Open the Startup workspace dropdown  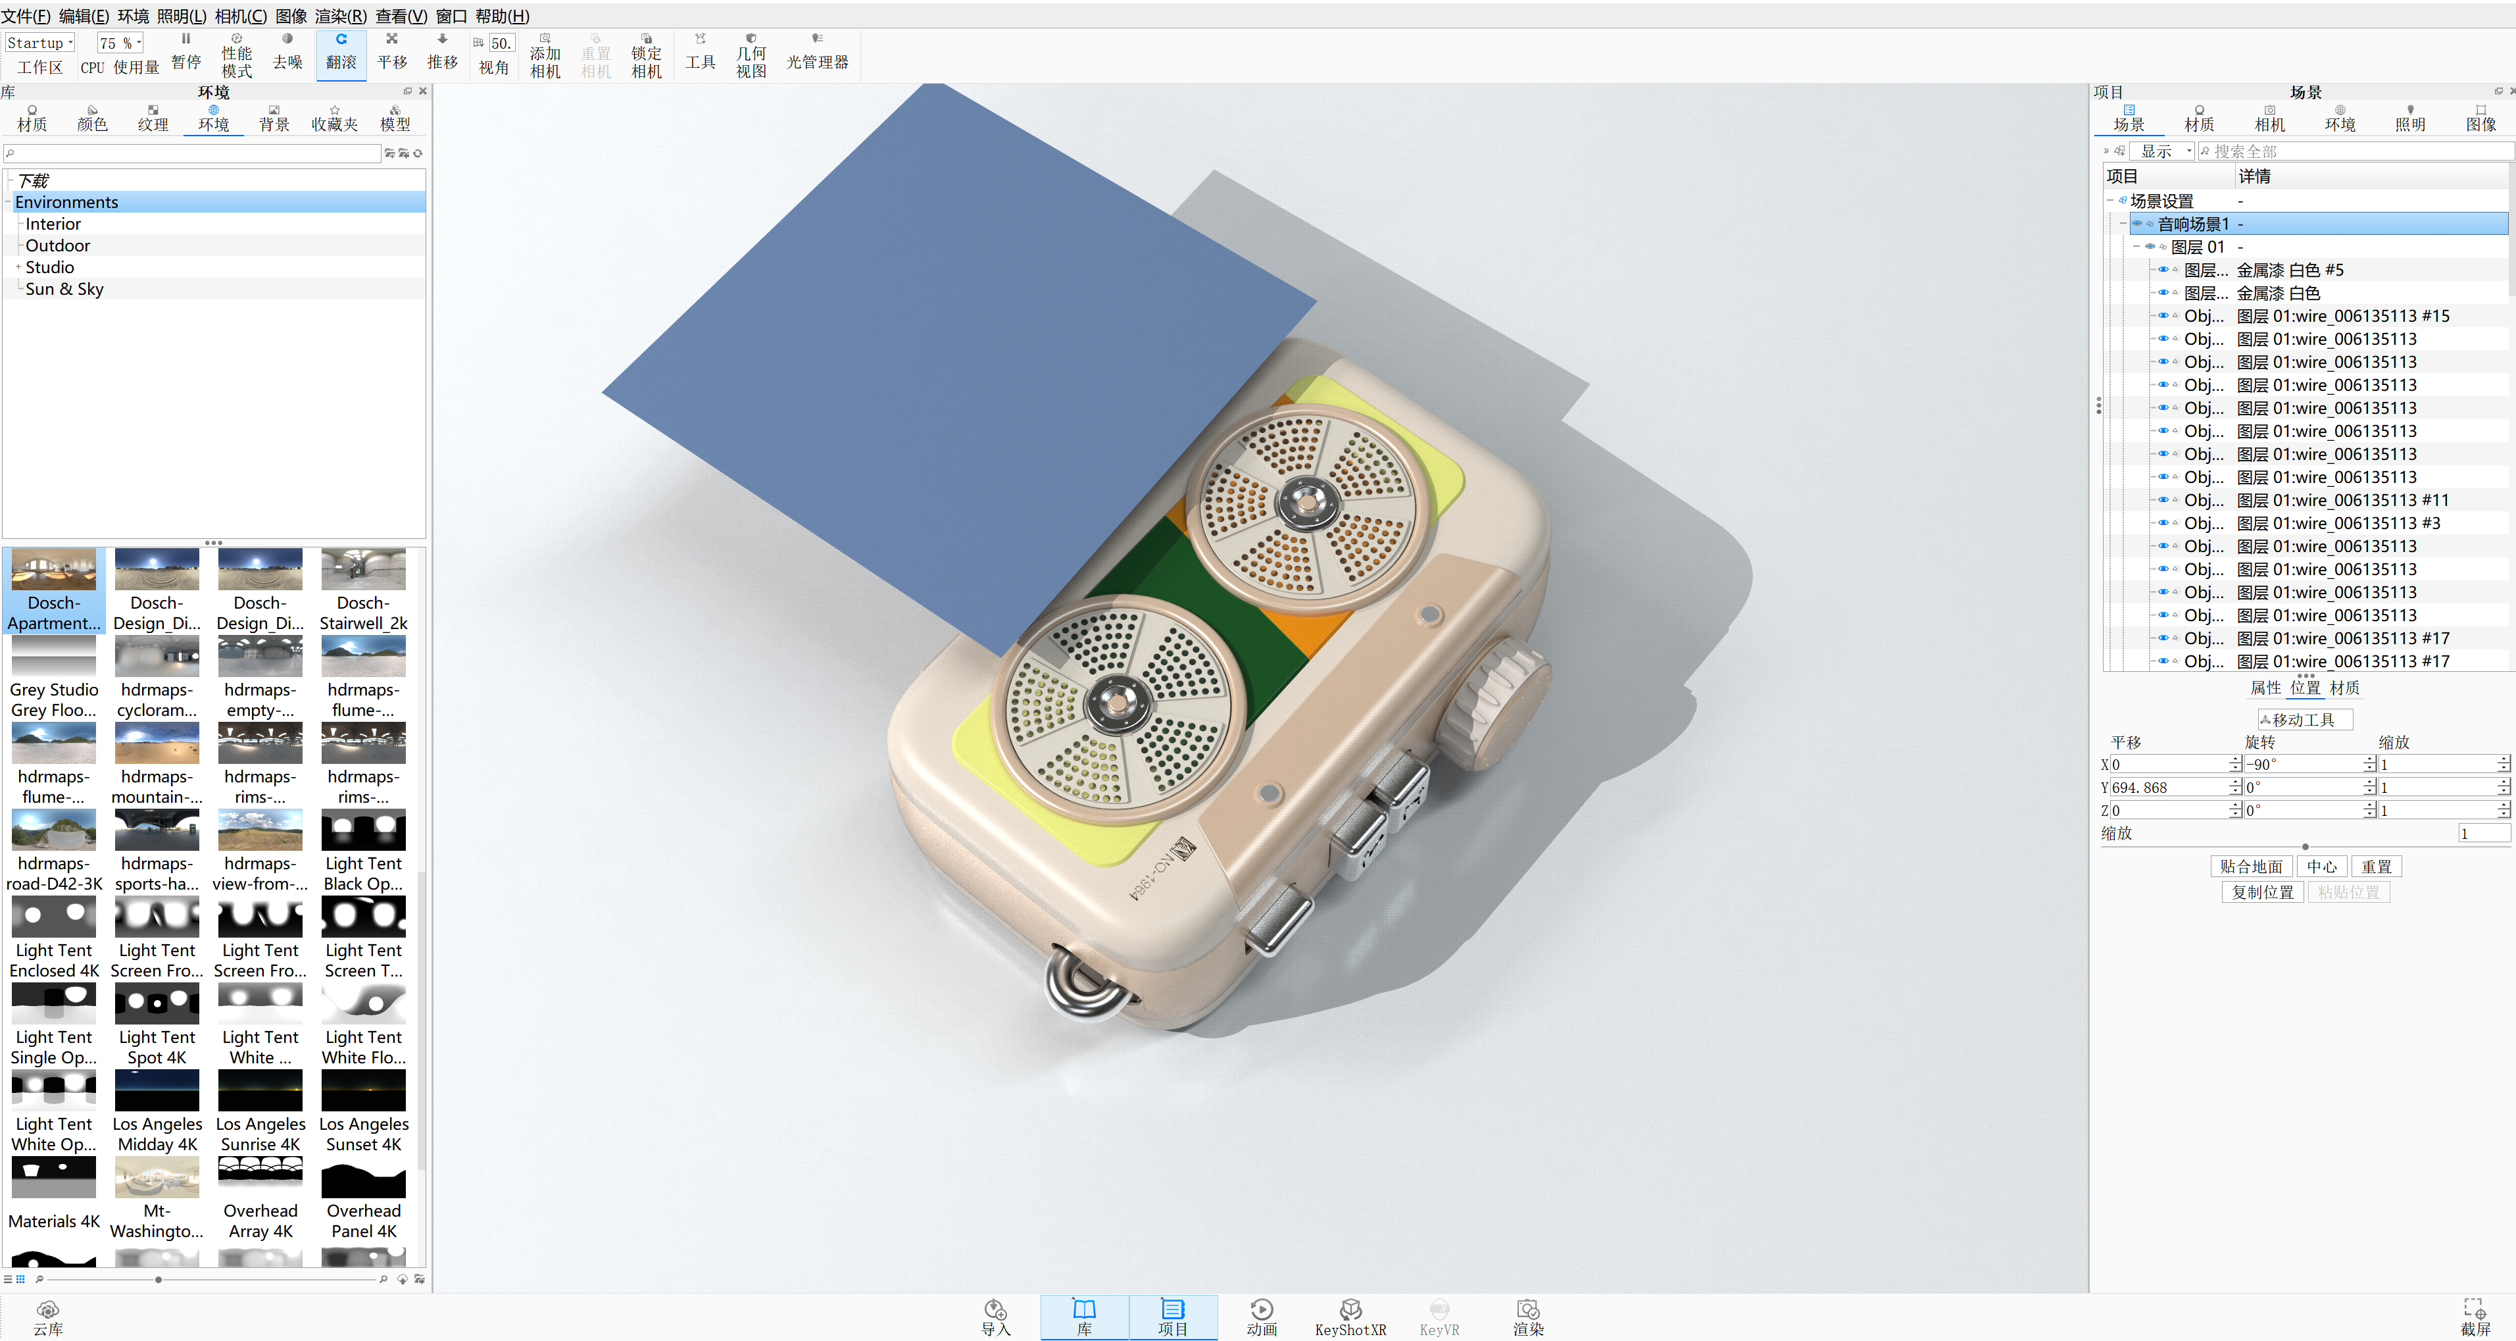40,42
